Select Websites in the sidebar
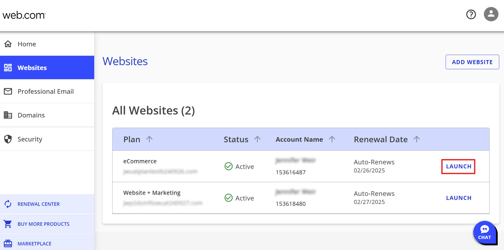The width and height of the screenshot is (504, 250). [32, 68]
